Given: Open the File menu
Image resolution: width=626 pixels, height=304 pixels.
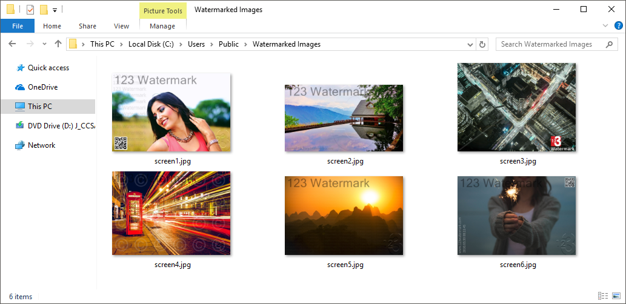Looking at the screenshot, I should point(18,26).
